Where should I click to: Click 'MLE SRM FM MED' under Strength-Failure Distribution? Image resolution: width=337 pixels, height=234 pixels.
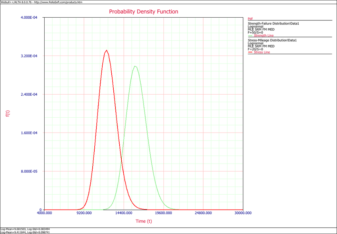[261, 29]
